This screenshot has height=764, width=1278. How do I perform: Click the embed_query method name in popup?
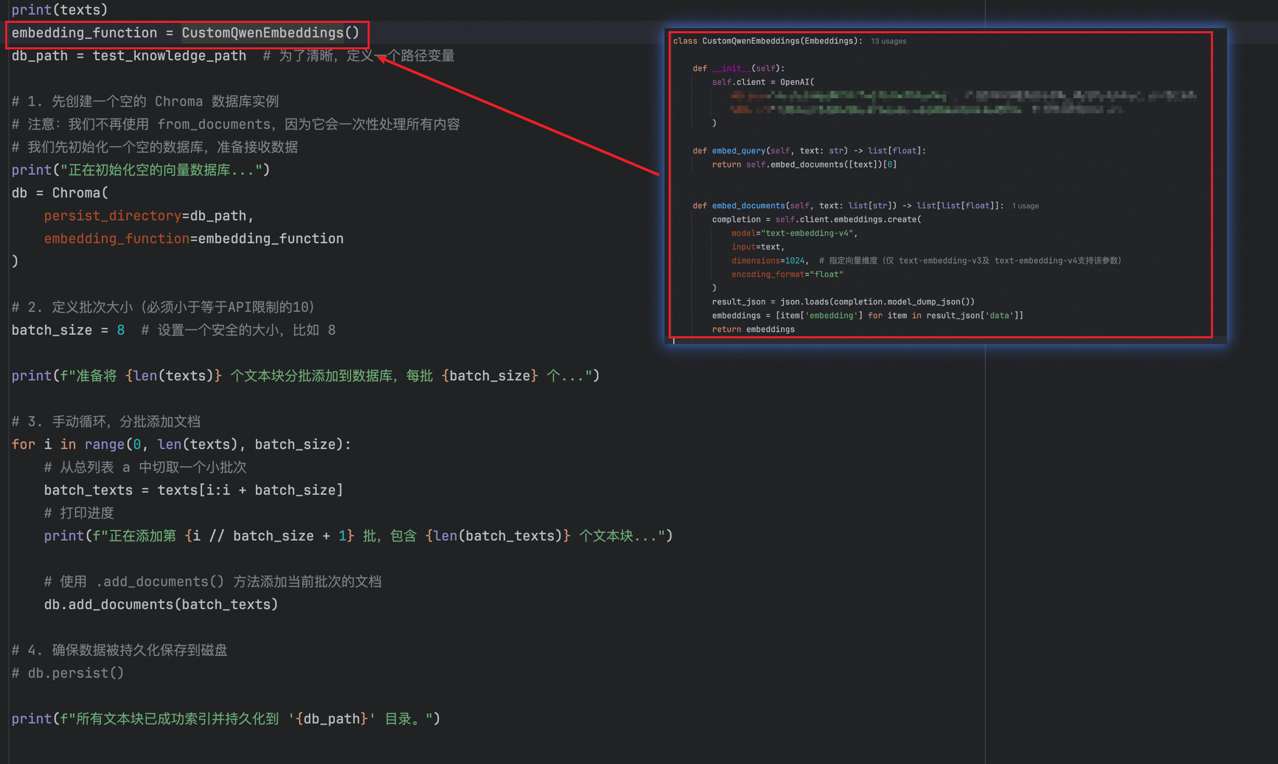738,151
